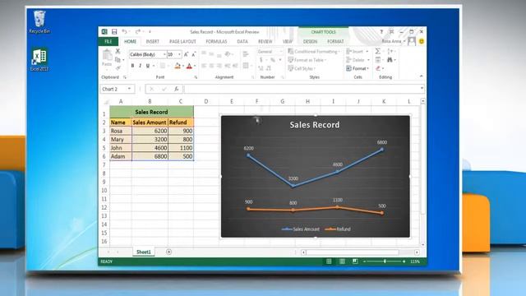Click the Refund legend entry in chart

pos(338,229)
